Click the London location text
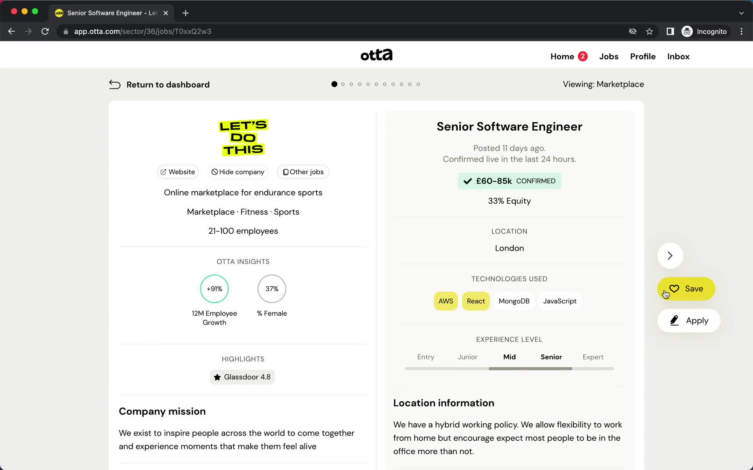The height and width of the screenshot is (470, 753). 509,248
